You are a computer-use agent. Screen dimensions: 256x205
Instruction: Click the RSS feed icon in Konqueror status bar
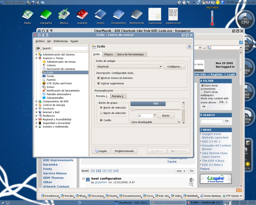tap(238, 190)
